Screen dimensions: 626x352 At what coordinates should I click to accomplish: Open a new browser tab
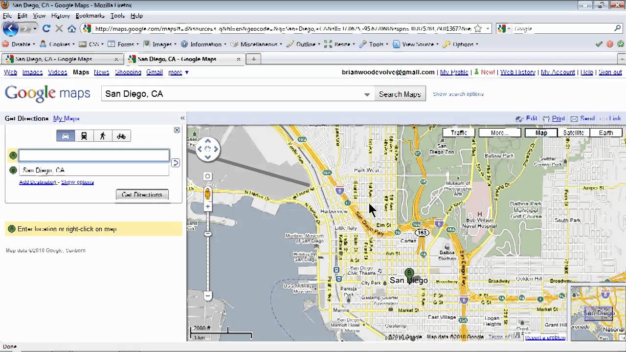coord(253,59)
